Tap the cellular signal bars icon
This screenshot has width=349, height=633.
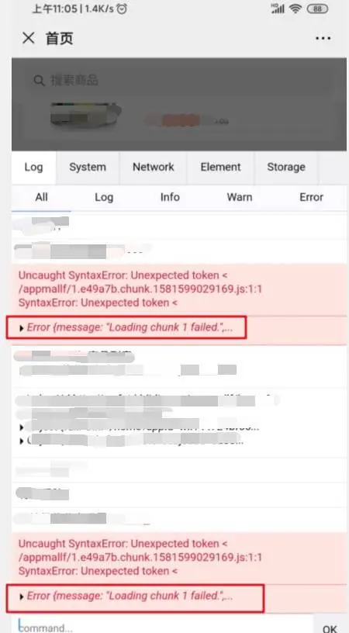pyautogui.click(x=278, y=9)
